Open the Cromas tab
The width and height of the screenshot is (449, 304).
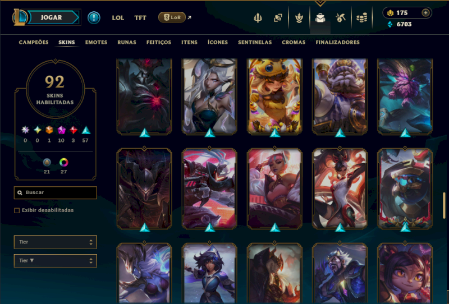point(294,43)
